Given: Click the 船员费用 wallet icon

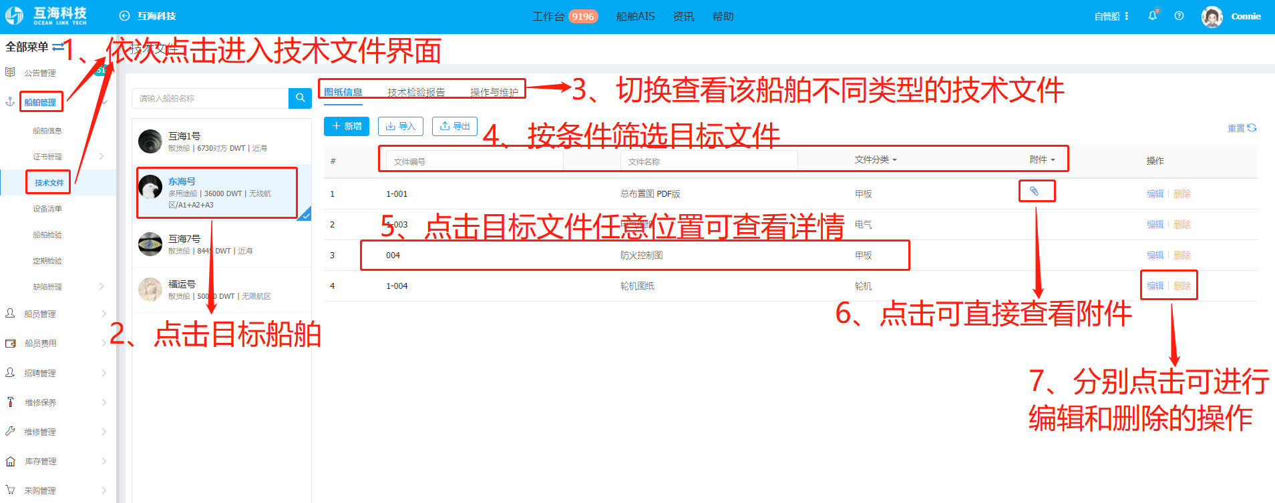Looking at the screenshot, I should pyautogui.click(x=10, y=343).
